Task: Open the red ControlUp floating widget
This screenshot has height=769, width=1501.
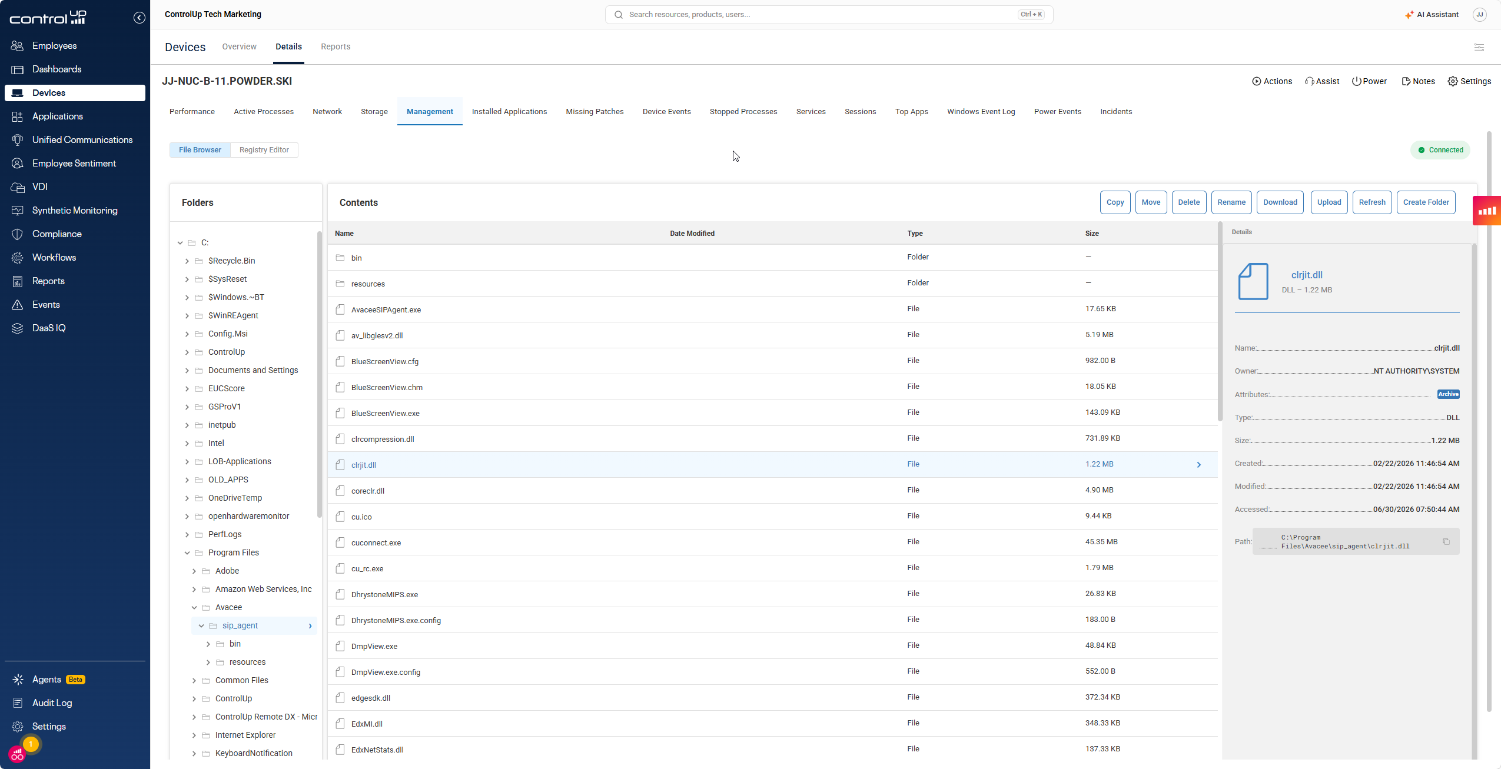Action: (x=1486, y=211)
